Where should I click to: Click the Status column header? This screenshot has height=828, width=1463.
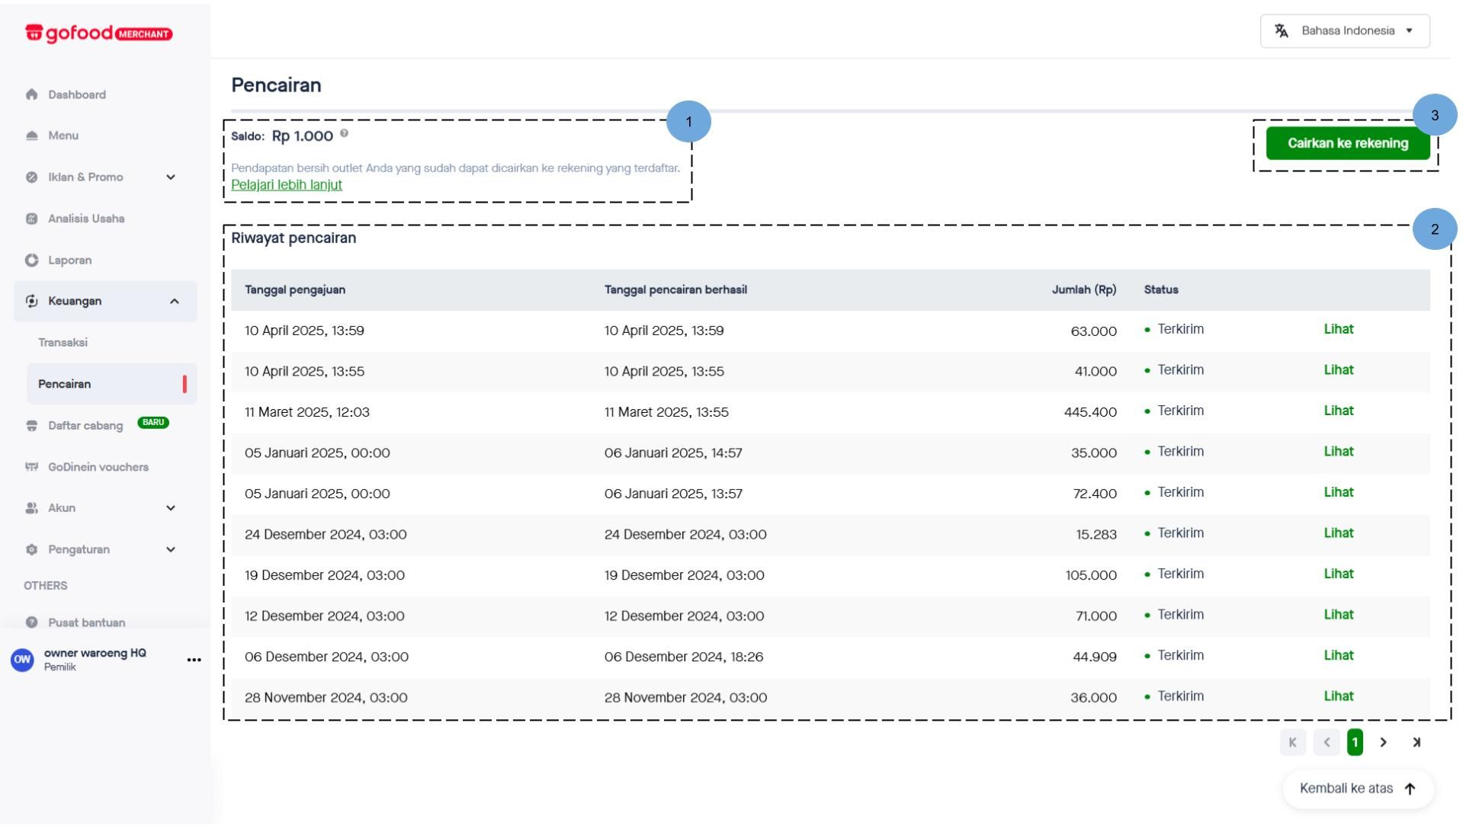(x=1161, y=290)
